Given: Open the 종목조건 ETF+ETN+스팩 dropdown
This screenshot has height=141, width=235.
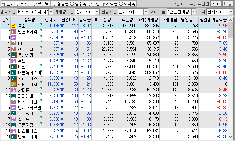Looking at the screenshot, I should 51,12.
